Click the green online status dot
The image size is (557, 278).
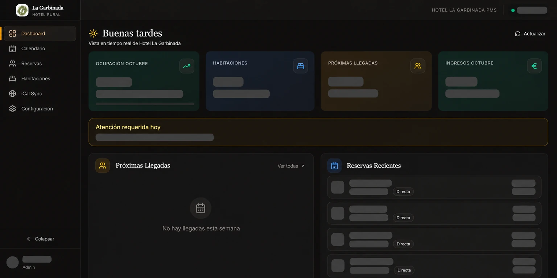click(x=513, y=10)
